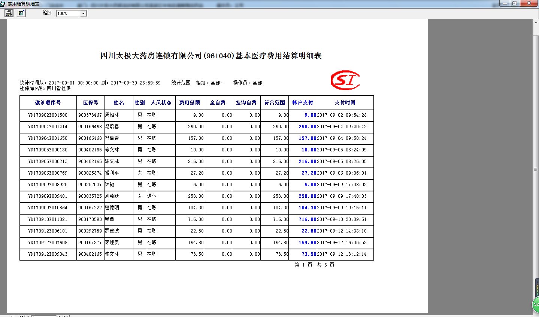Click payment time 2017-09-09 17:40:03
This screenshot has height=317, width=539.
pyautogui.click(x=342, y=196)
